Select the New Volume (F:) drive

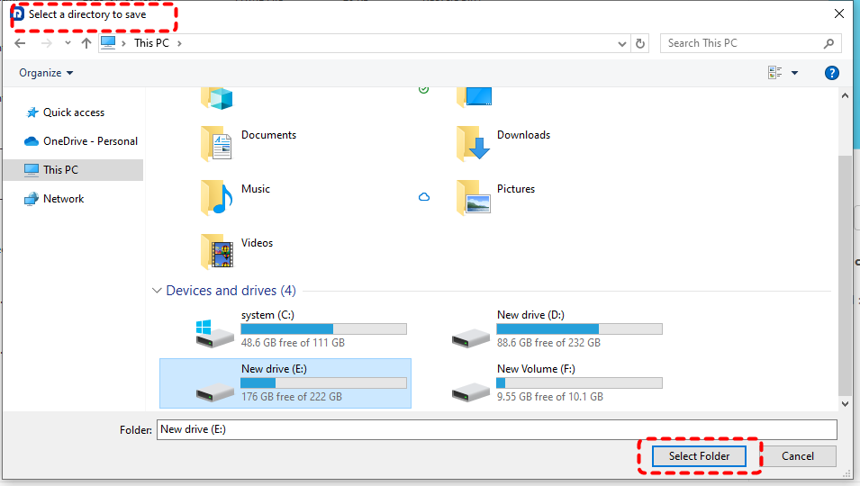click(x=557, y=383)
